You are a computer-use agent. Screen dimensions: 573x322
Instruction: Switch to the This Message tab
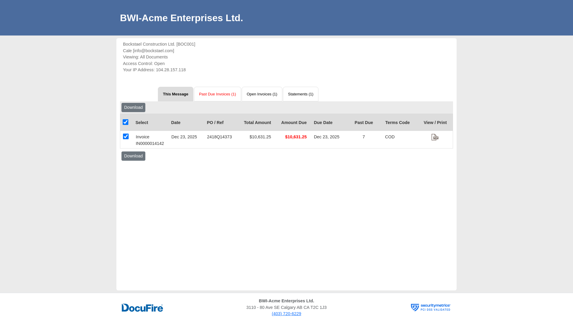pyautogui.click(x=175, y=94)
